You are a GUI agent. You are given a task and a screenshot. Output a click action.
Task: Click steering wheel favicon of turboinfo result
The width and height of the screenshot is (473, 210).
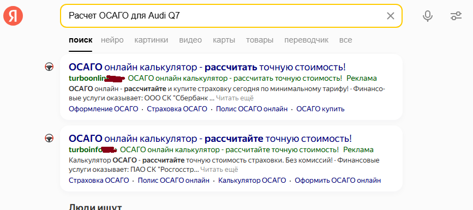click(49, 138)
